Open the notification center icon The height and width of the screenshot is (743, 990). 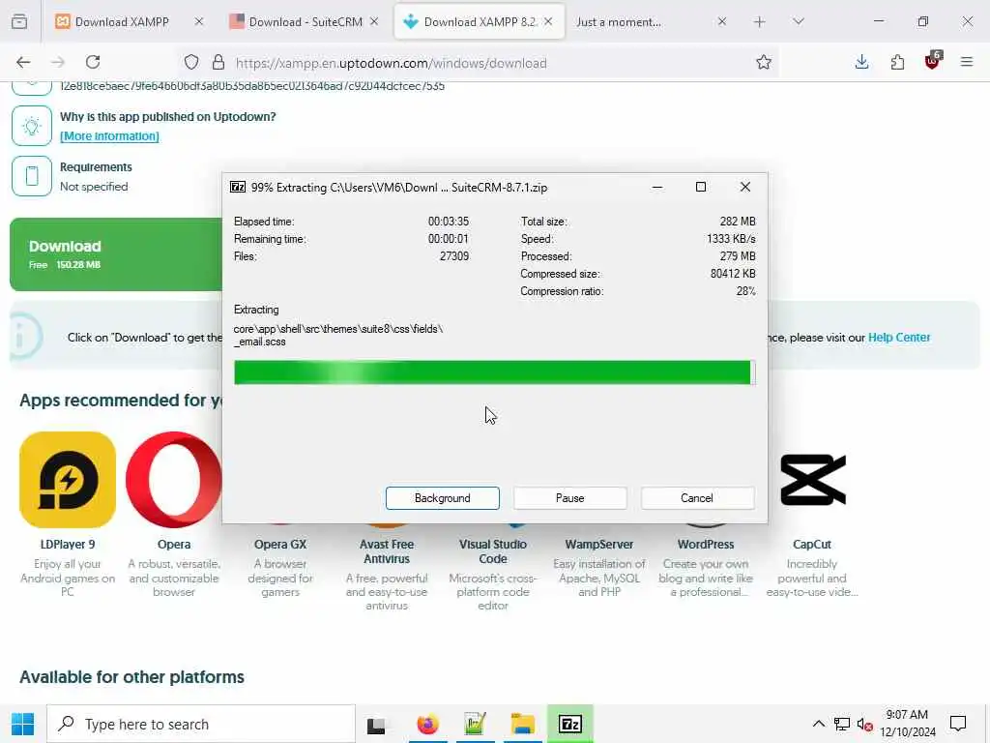[958, 724]
